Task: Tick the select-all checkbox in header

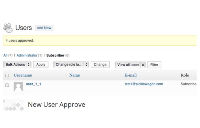Action: click(x=7, y=76)
